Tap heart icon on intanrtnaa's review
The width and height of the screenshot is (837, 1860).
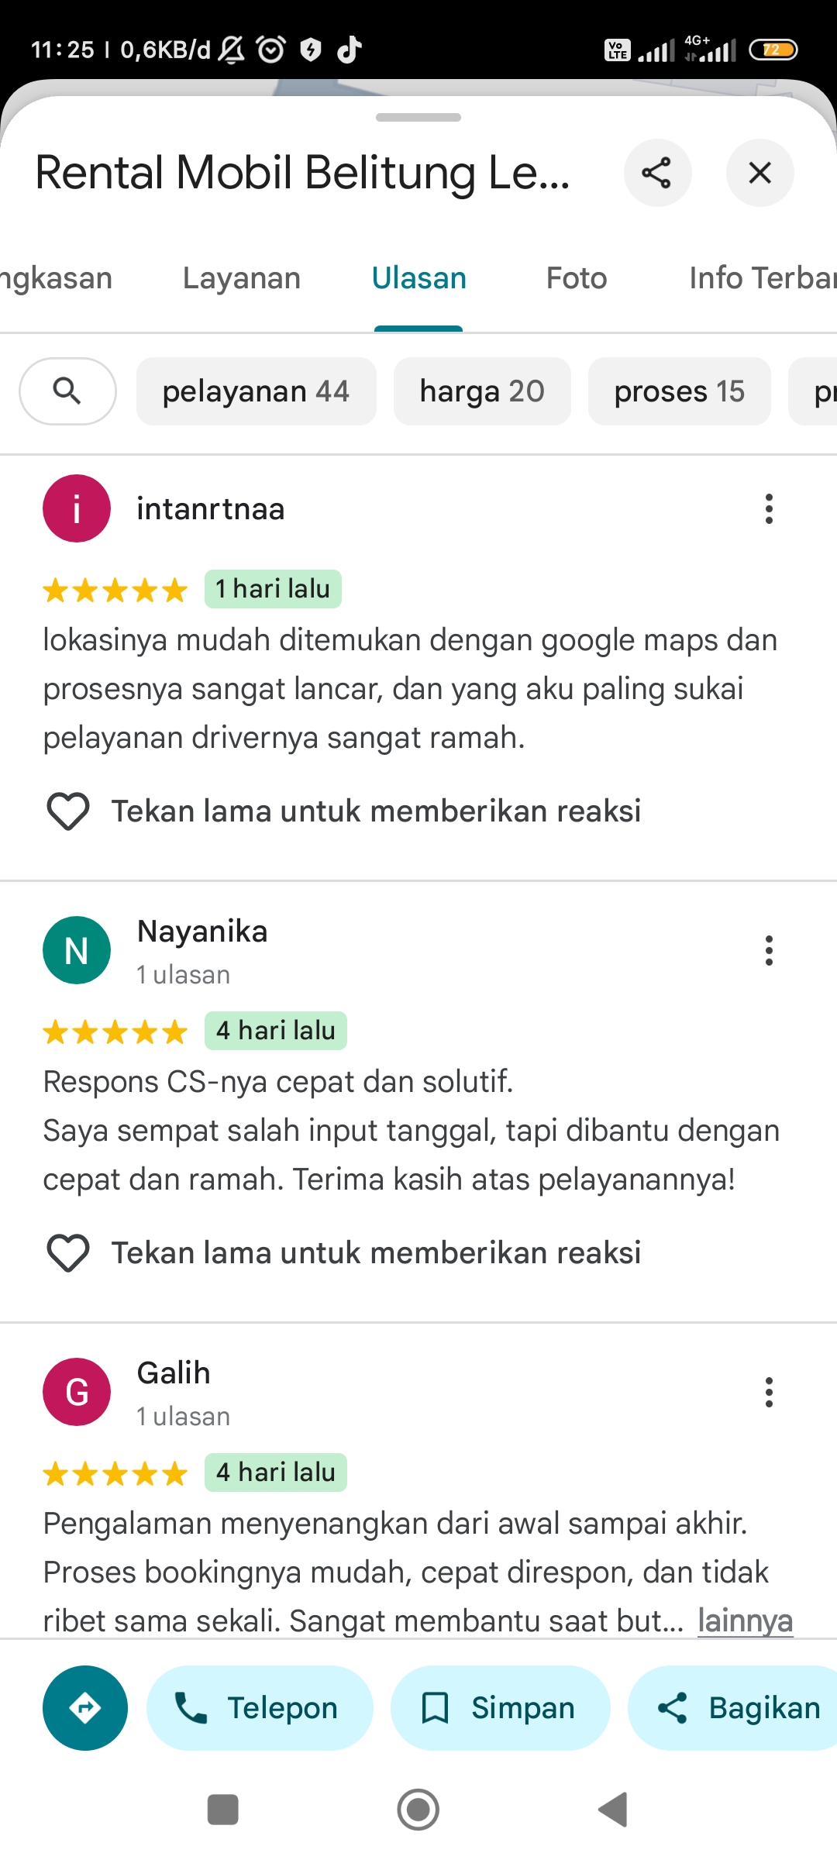(x=68, y=811)
